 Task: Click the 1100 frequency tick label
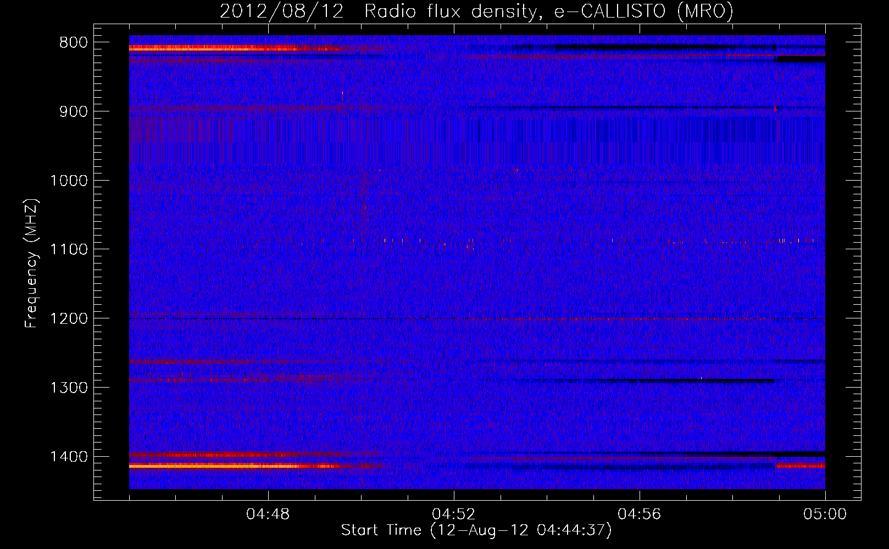pos(69,250)
